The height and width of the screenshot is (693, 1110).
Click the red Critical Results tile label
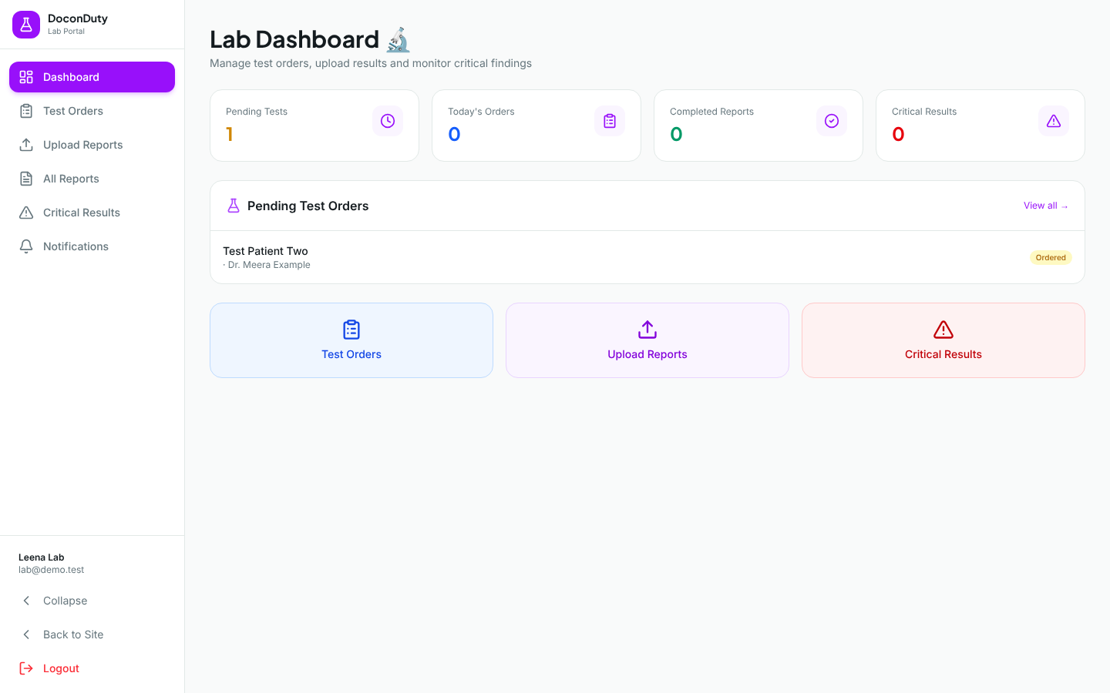tap(943, 354)
